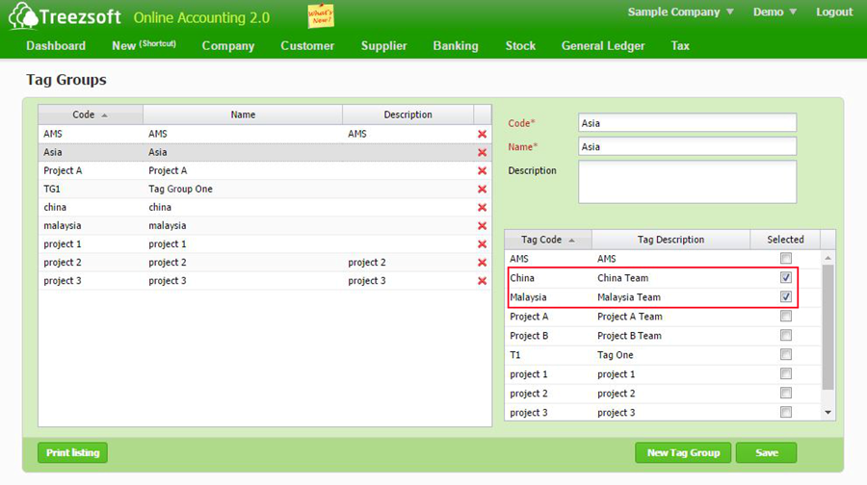This screenshot has height=485, width=867.
Task: Click the Code input field
Action: 687,122
